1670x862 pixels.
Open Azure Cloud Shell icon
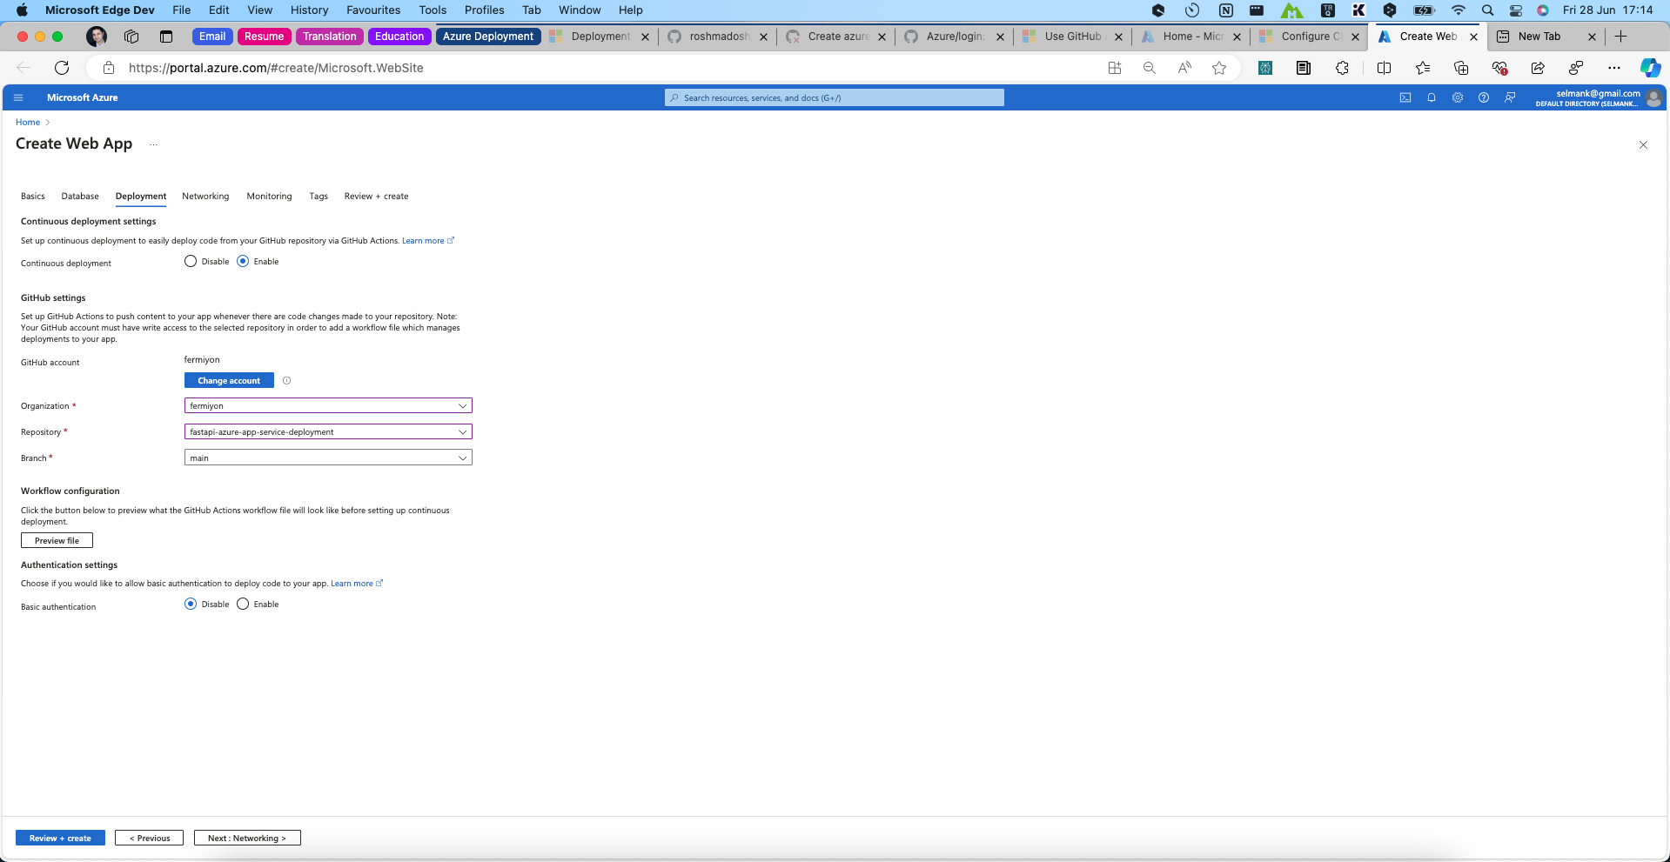pos(1405,97)
